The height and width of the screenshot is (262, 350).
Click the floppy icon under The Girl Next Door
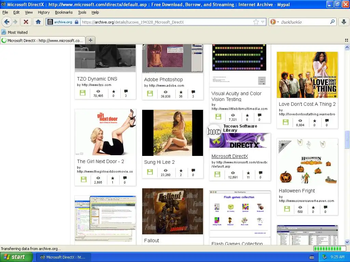click(84, 179)
